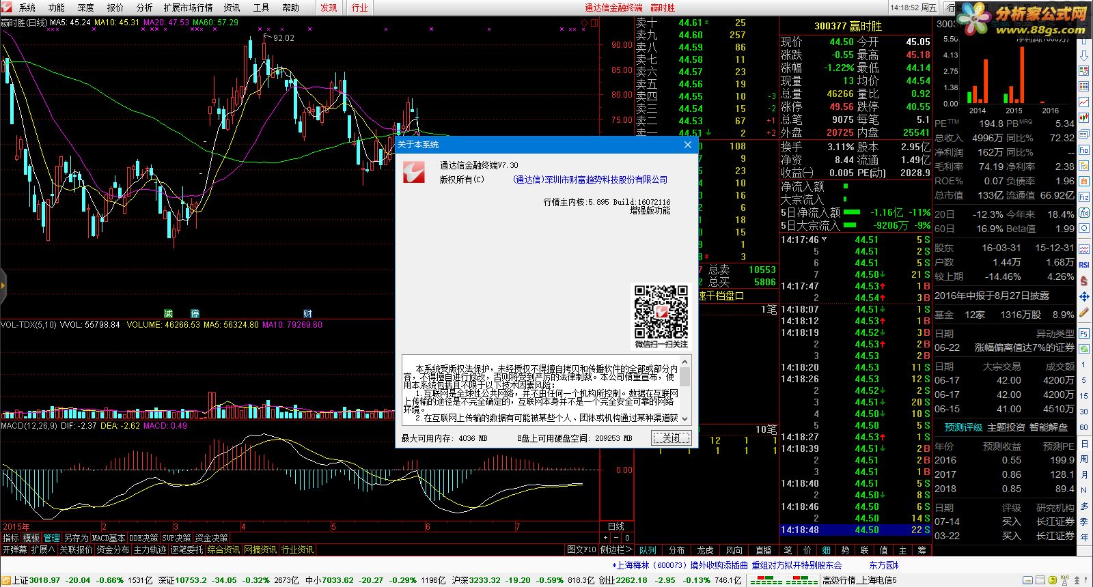Select the 队列 tab below order book
1093x587 pixels.
(648, 550)
